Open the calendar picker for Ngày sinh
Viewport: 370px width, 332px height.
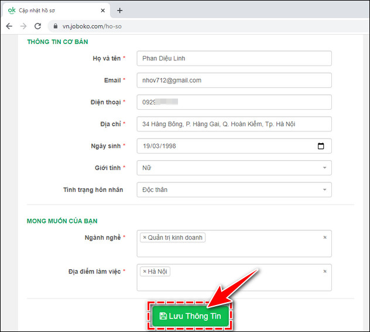tap(321, 146)
